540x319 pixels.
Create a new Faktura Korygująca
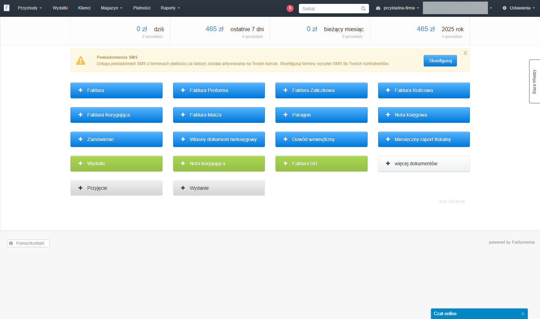pyautogui.click(x=116, y=115)
